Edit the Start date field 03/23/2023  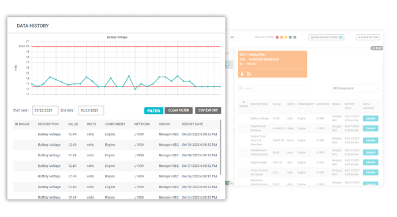tap(46, 110)
